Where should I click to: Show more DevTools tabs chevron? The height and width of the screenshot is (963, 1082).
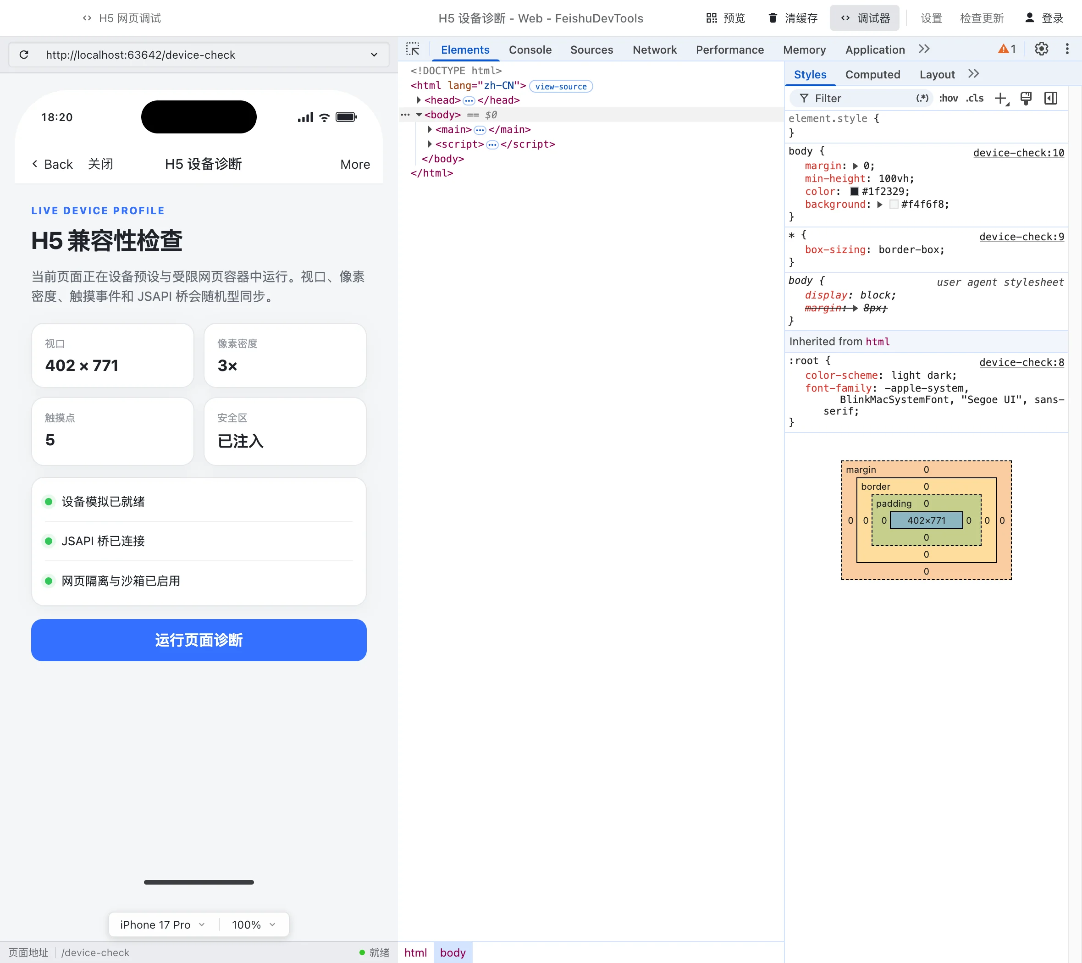click(924, 49)
